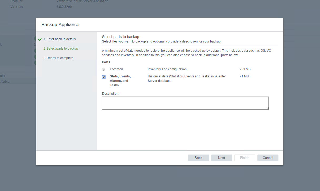Click the 'Parts' section heading
Screen dimensions: 320x191
click(x=106, y=62)
